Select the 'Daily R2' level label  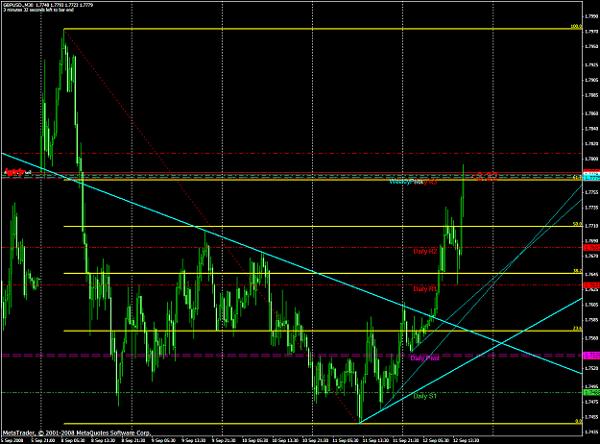coord(424,251)
